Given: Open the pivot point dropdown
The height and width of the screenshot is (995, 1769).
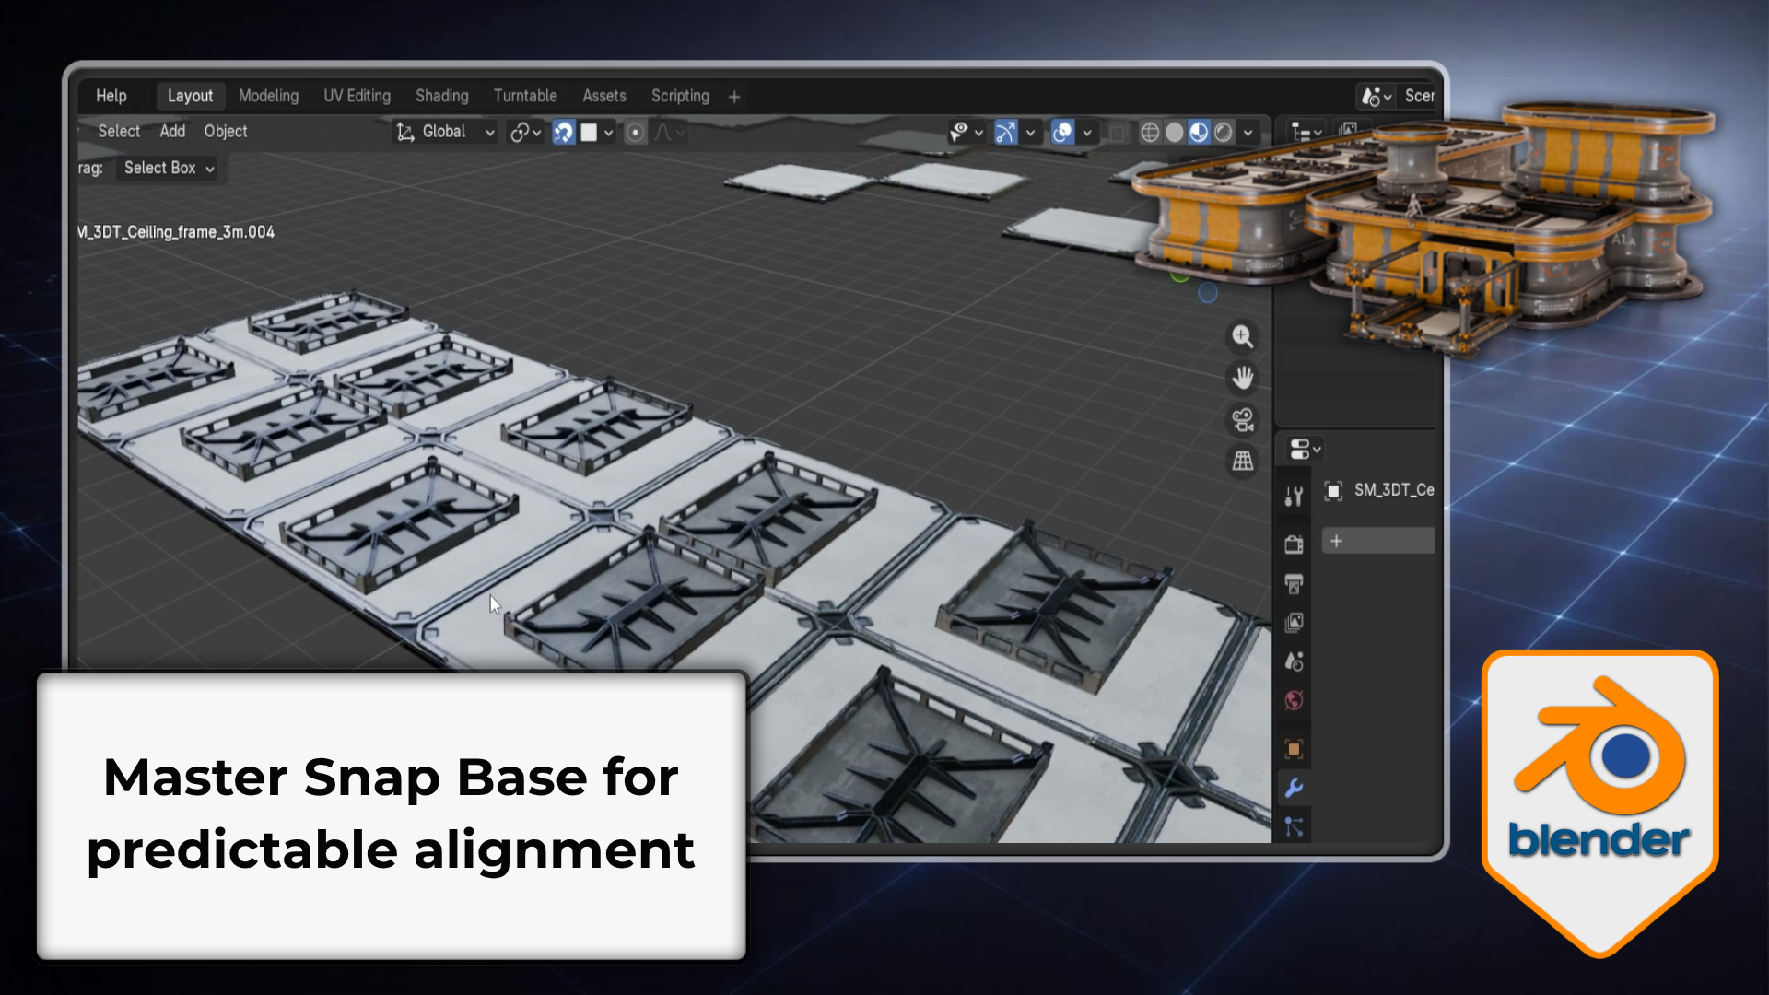Looking at the screenshot, I should coord(525,133).
